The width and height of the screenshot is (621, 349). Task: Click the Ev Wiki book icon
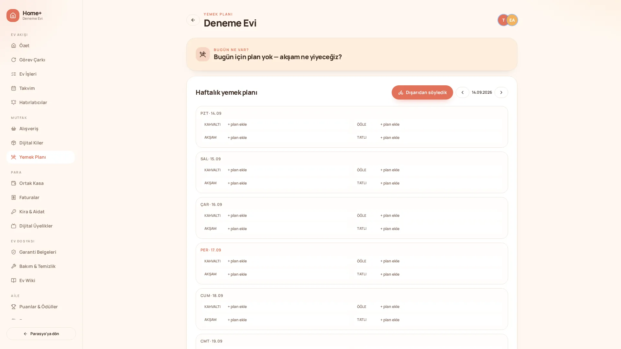click(x=14, y=280)
